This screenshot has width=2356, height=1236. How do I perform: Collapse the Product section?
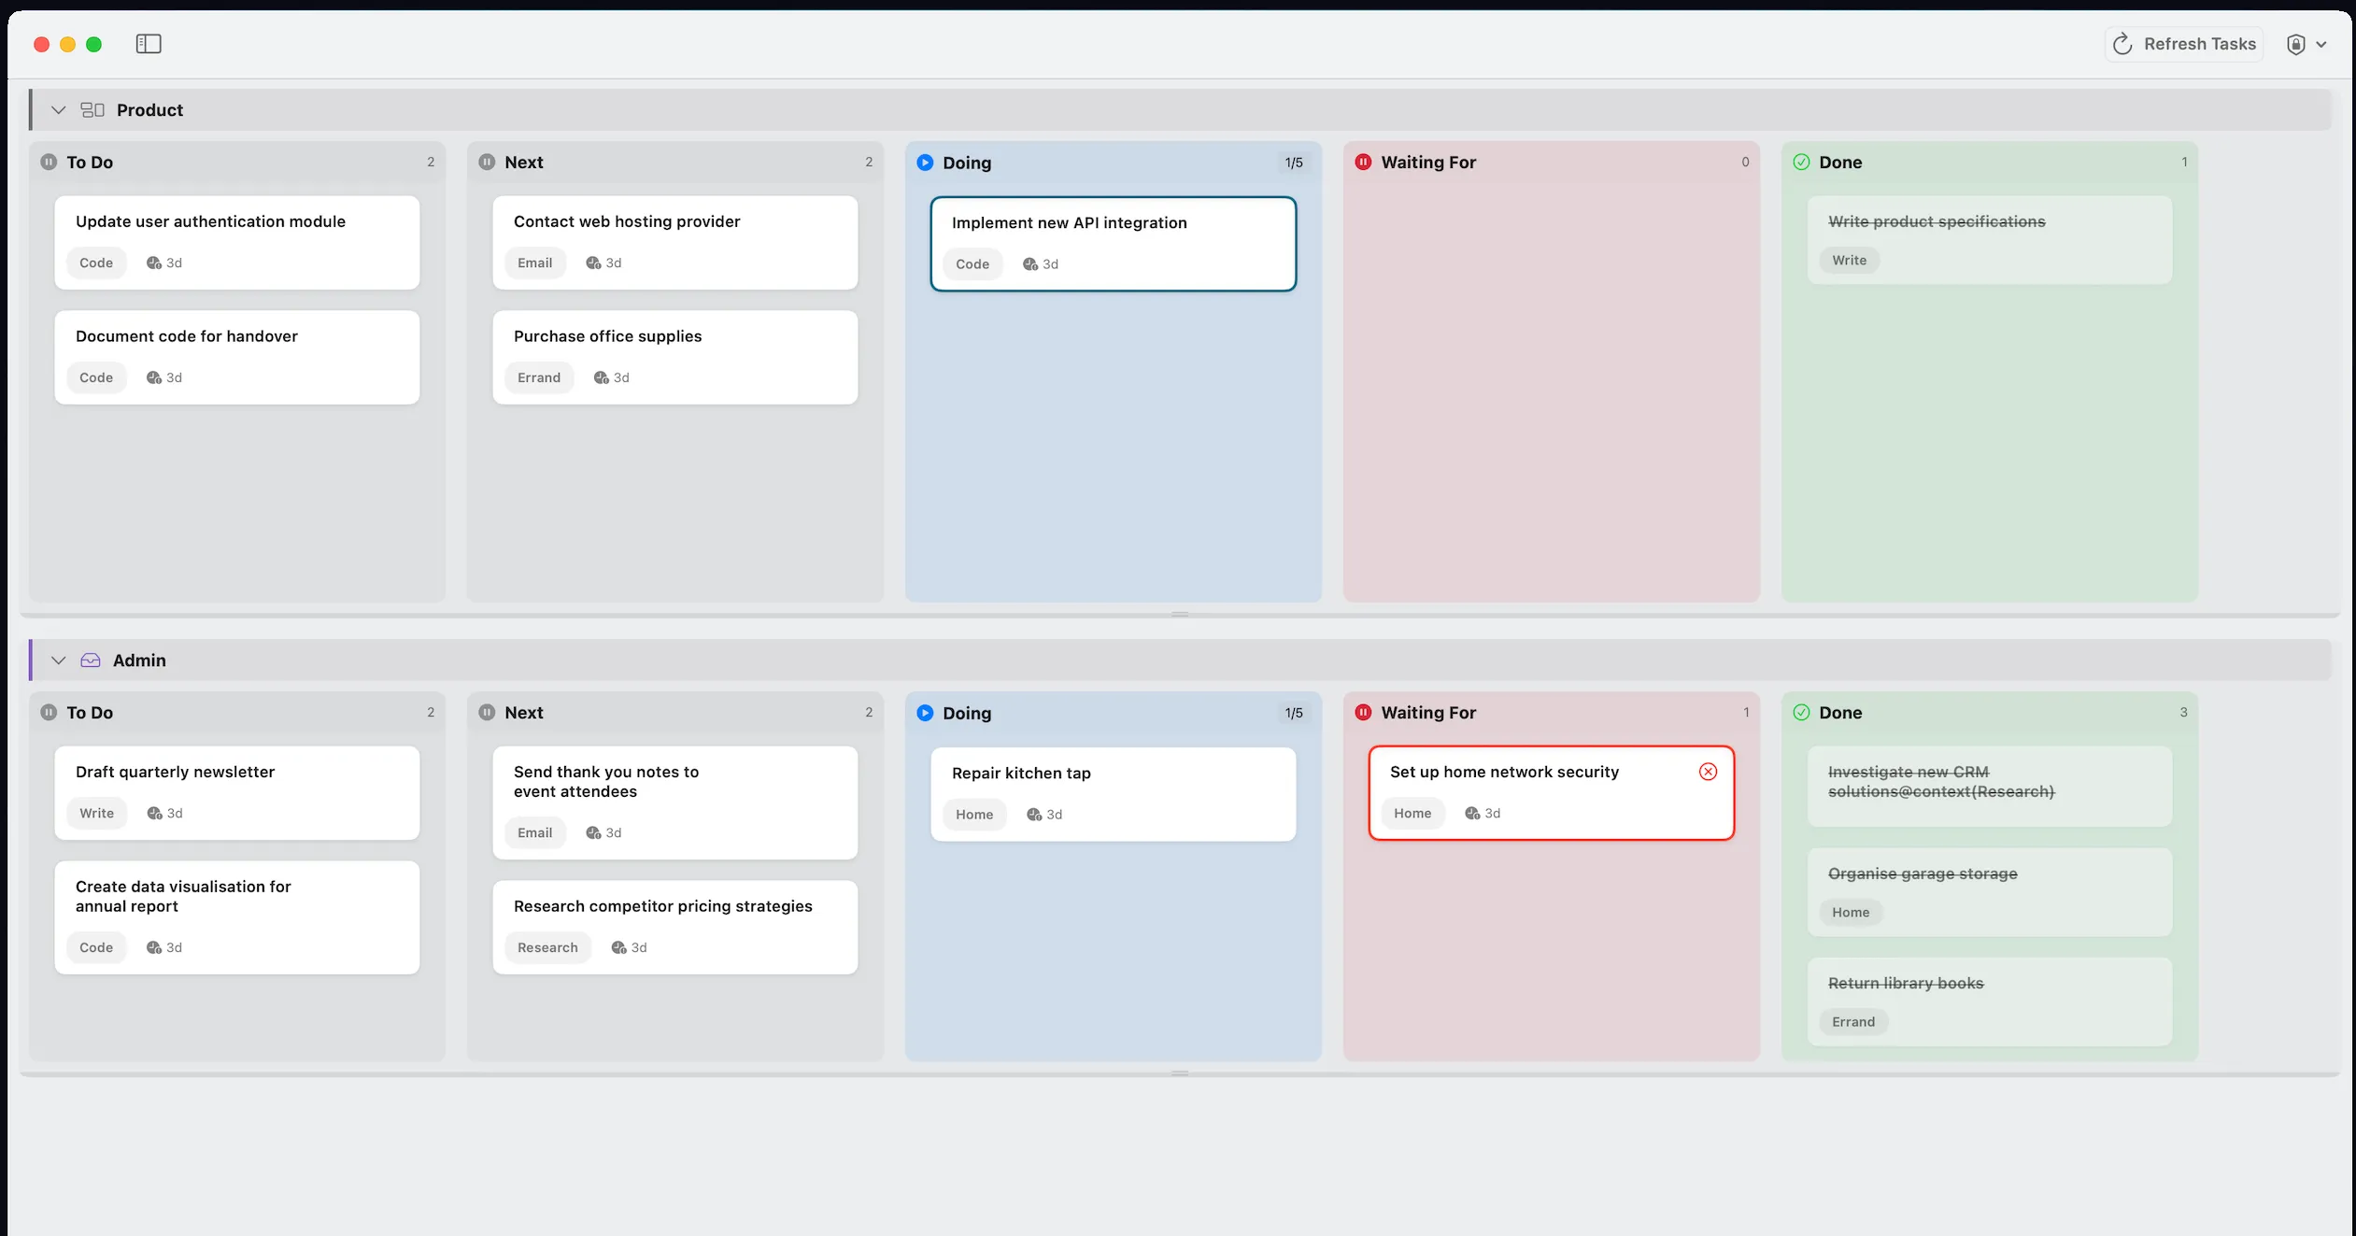58,109
